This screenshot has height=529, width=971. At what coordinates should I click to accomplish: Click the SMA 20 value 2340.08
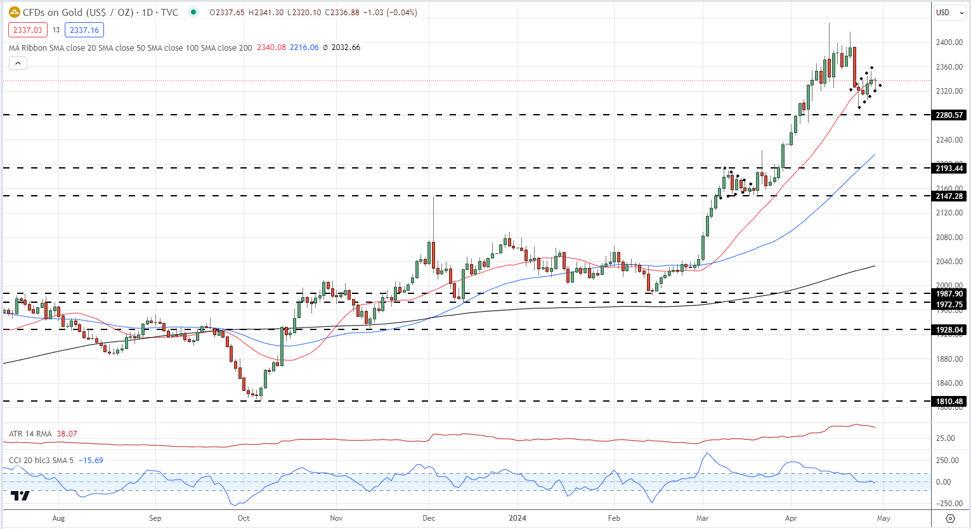tap(271, 48)
